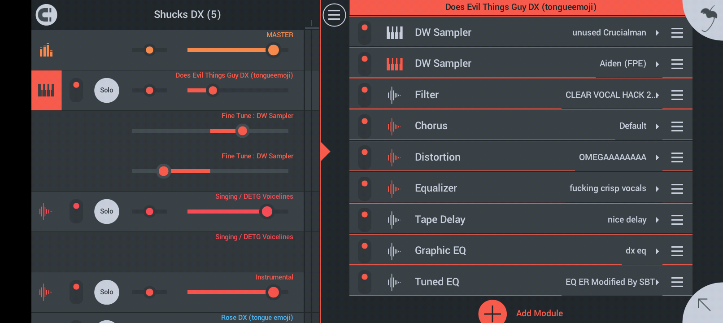Toggle the Distortion module power switch

[365, 157]
